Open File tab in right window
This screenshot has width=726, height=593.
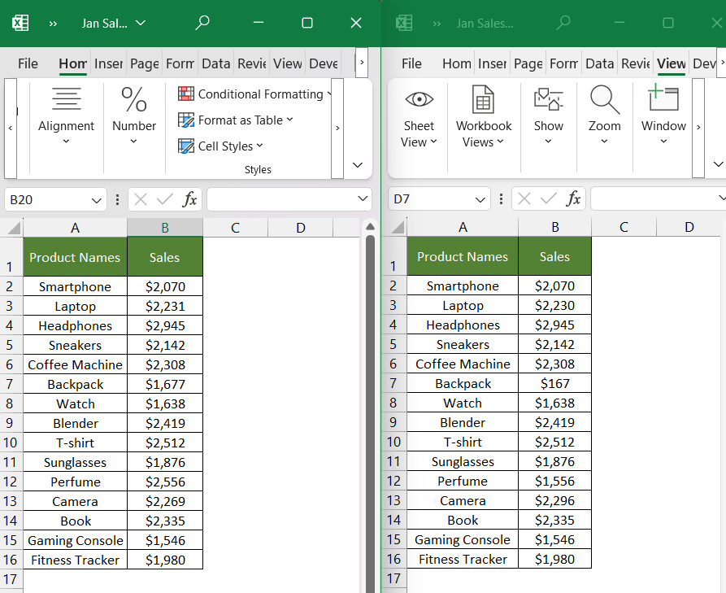click(411, 63)
